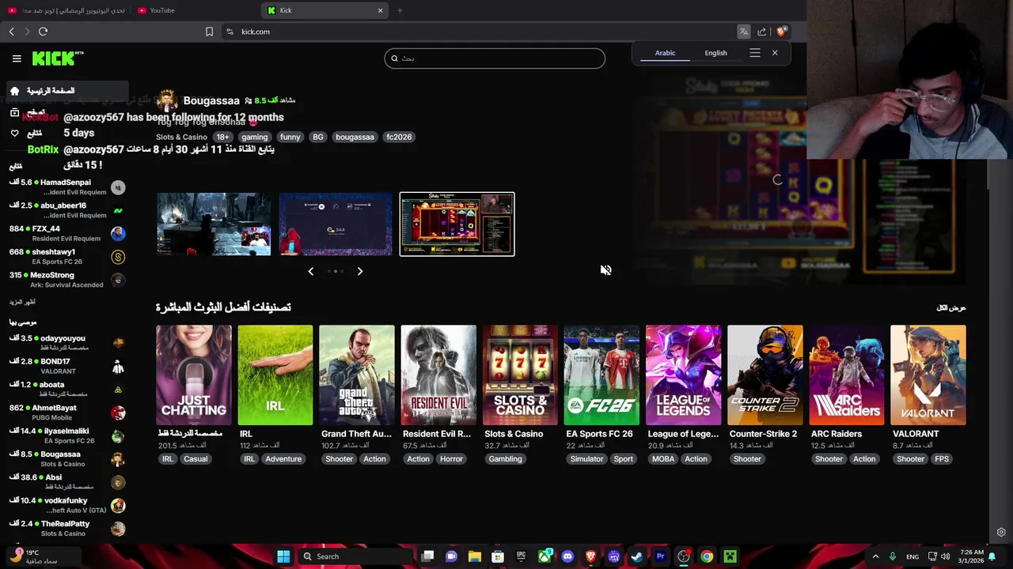
Task: Open a new browser tab
Action: tap(400, 10)
